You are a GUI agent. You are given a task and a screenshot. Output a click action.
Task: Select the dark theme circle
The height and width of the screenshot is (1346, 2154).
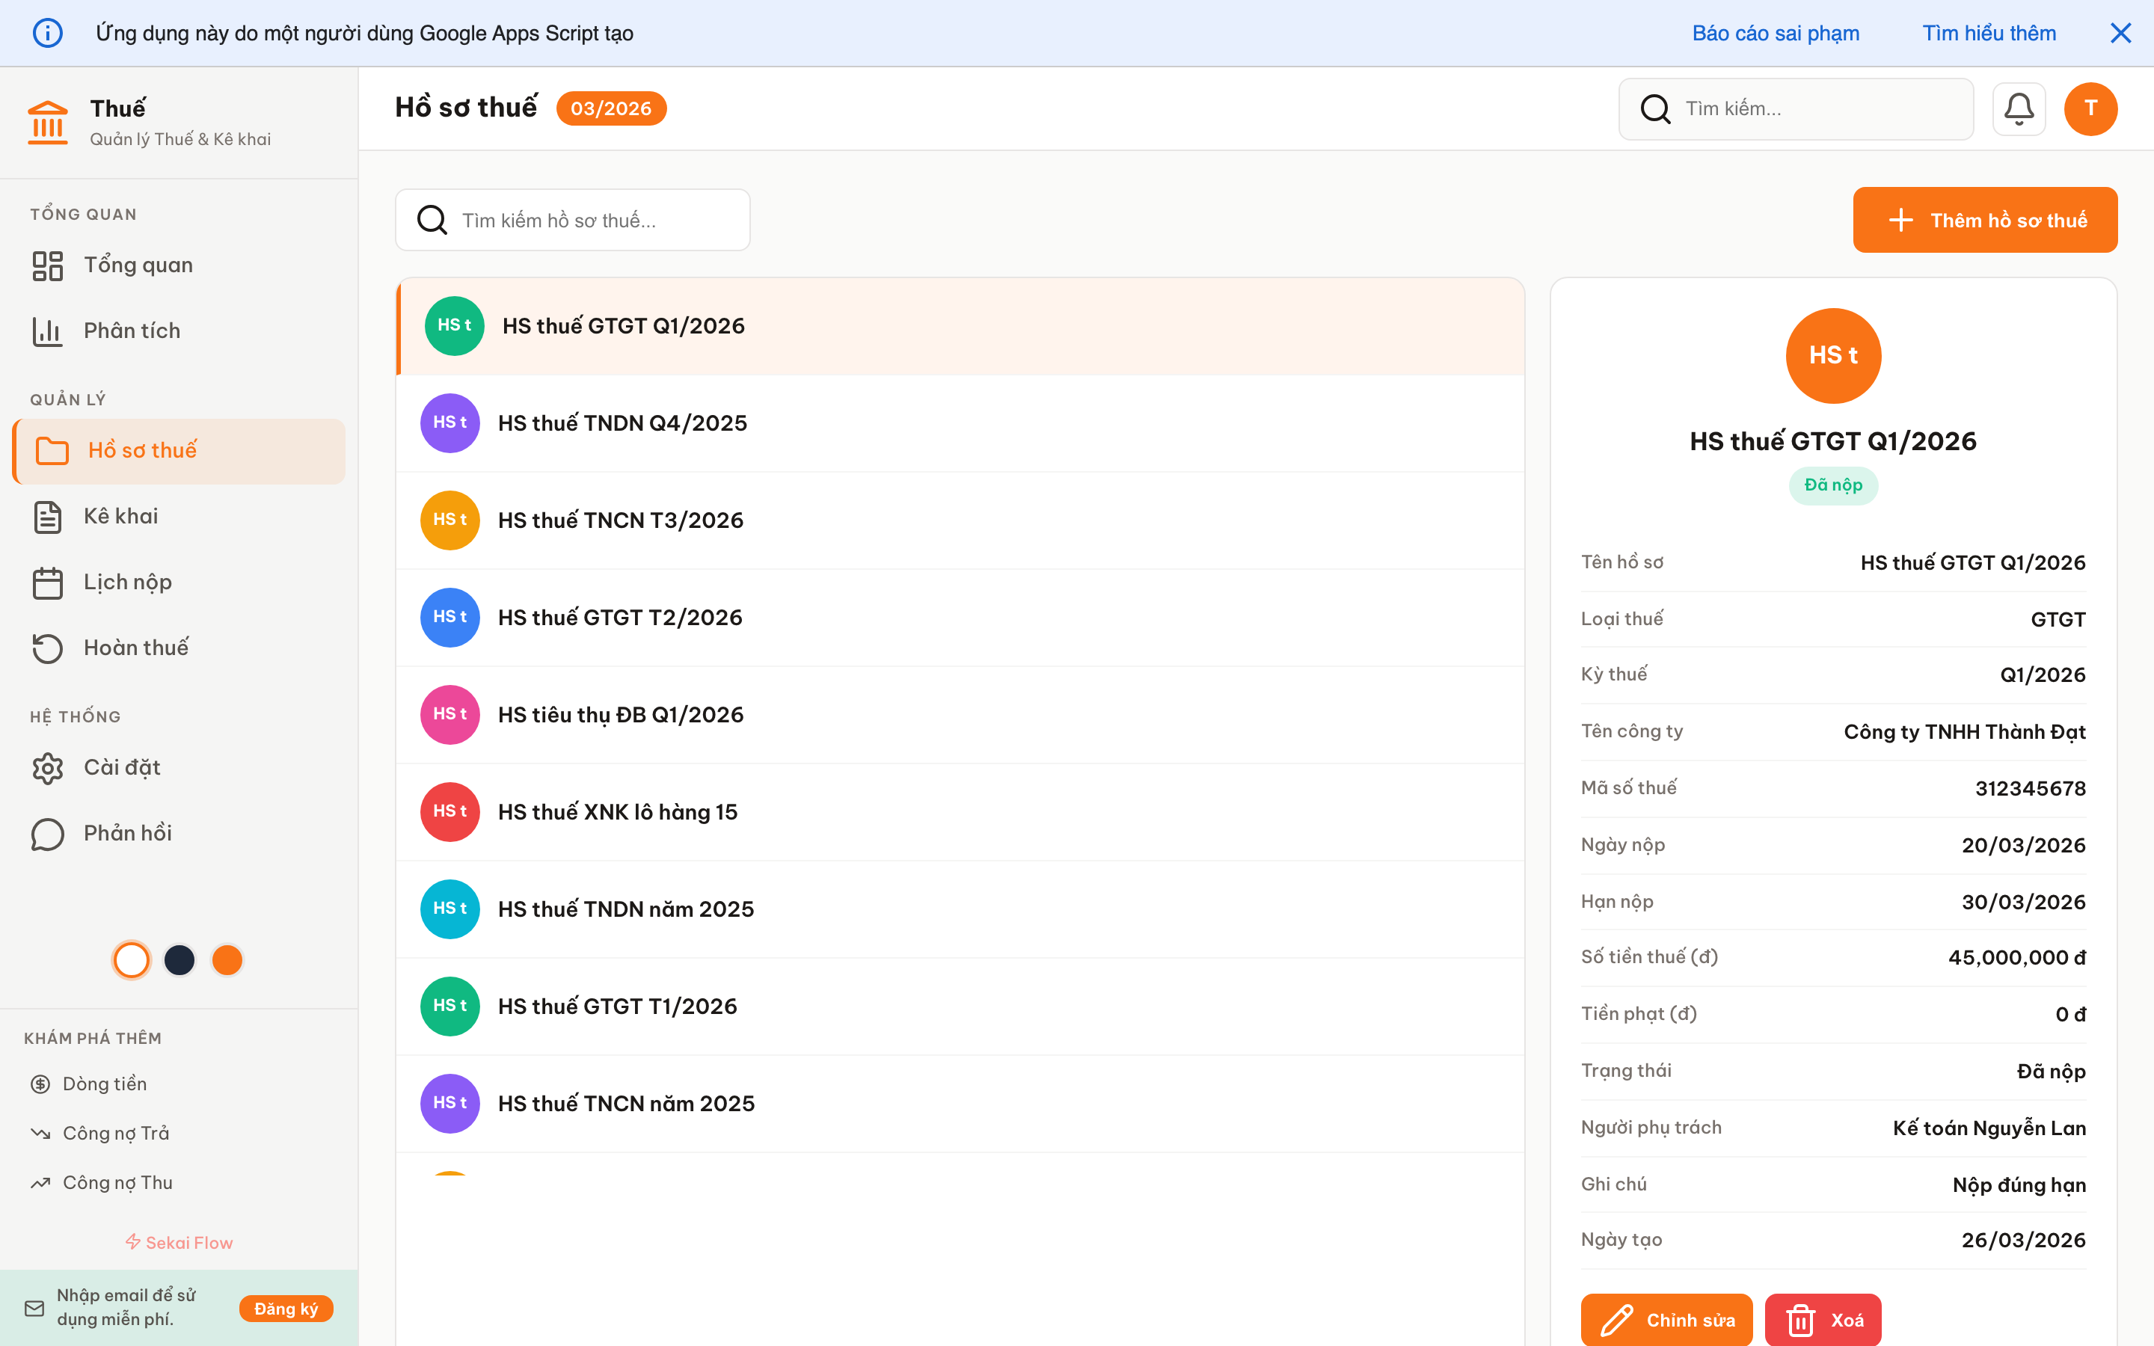(x=179, y=959)
